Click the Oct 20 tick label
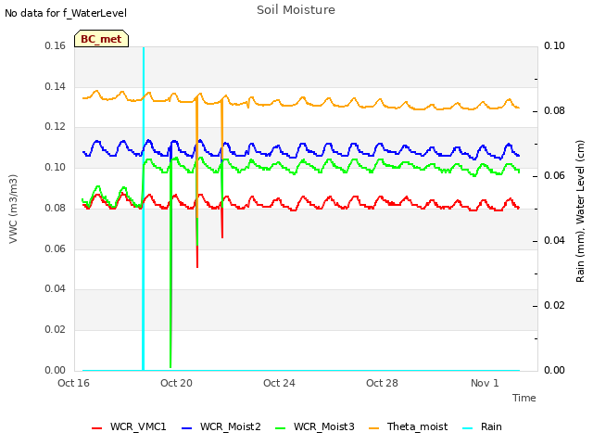Viewport: 593px width, 445px height. point(176,383)
